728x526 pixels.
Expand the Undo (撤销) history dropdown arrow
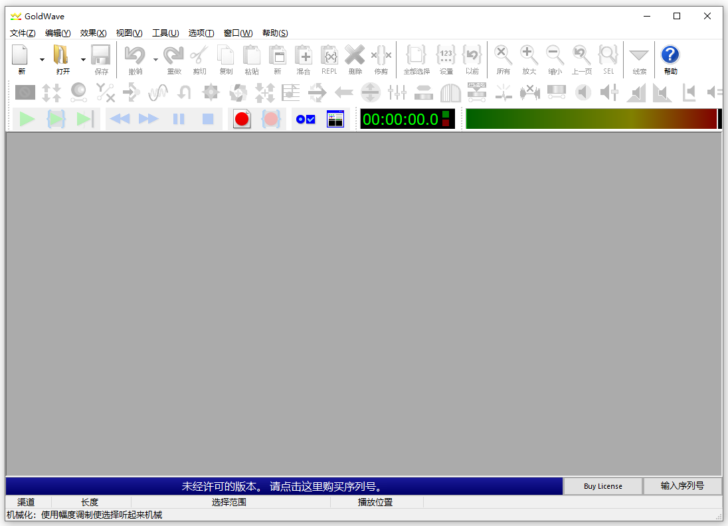(155, 59)
